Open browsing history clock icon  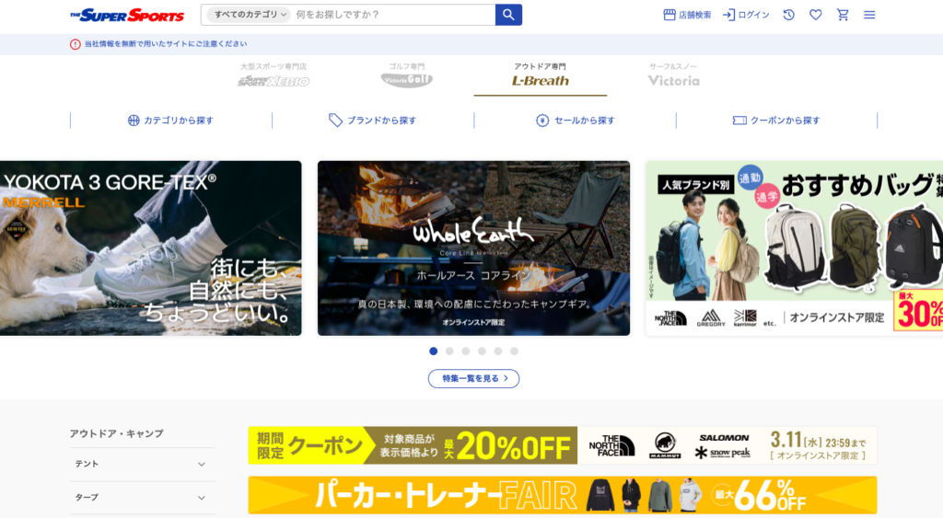tap(788, 15)
